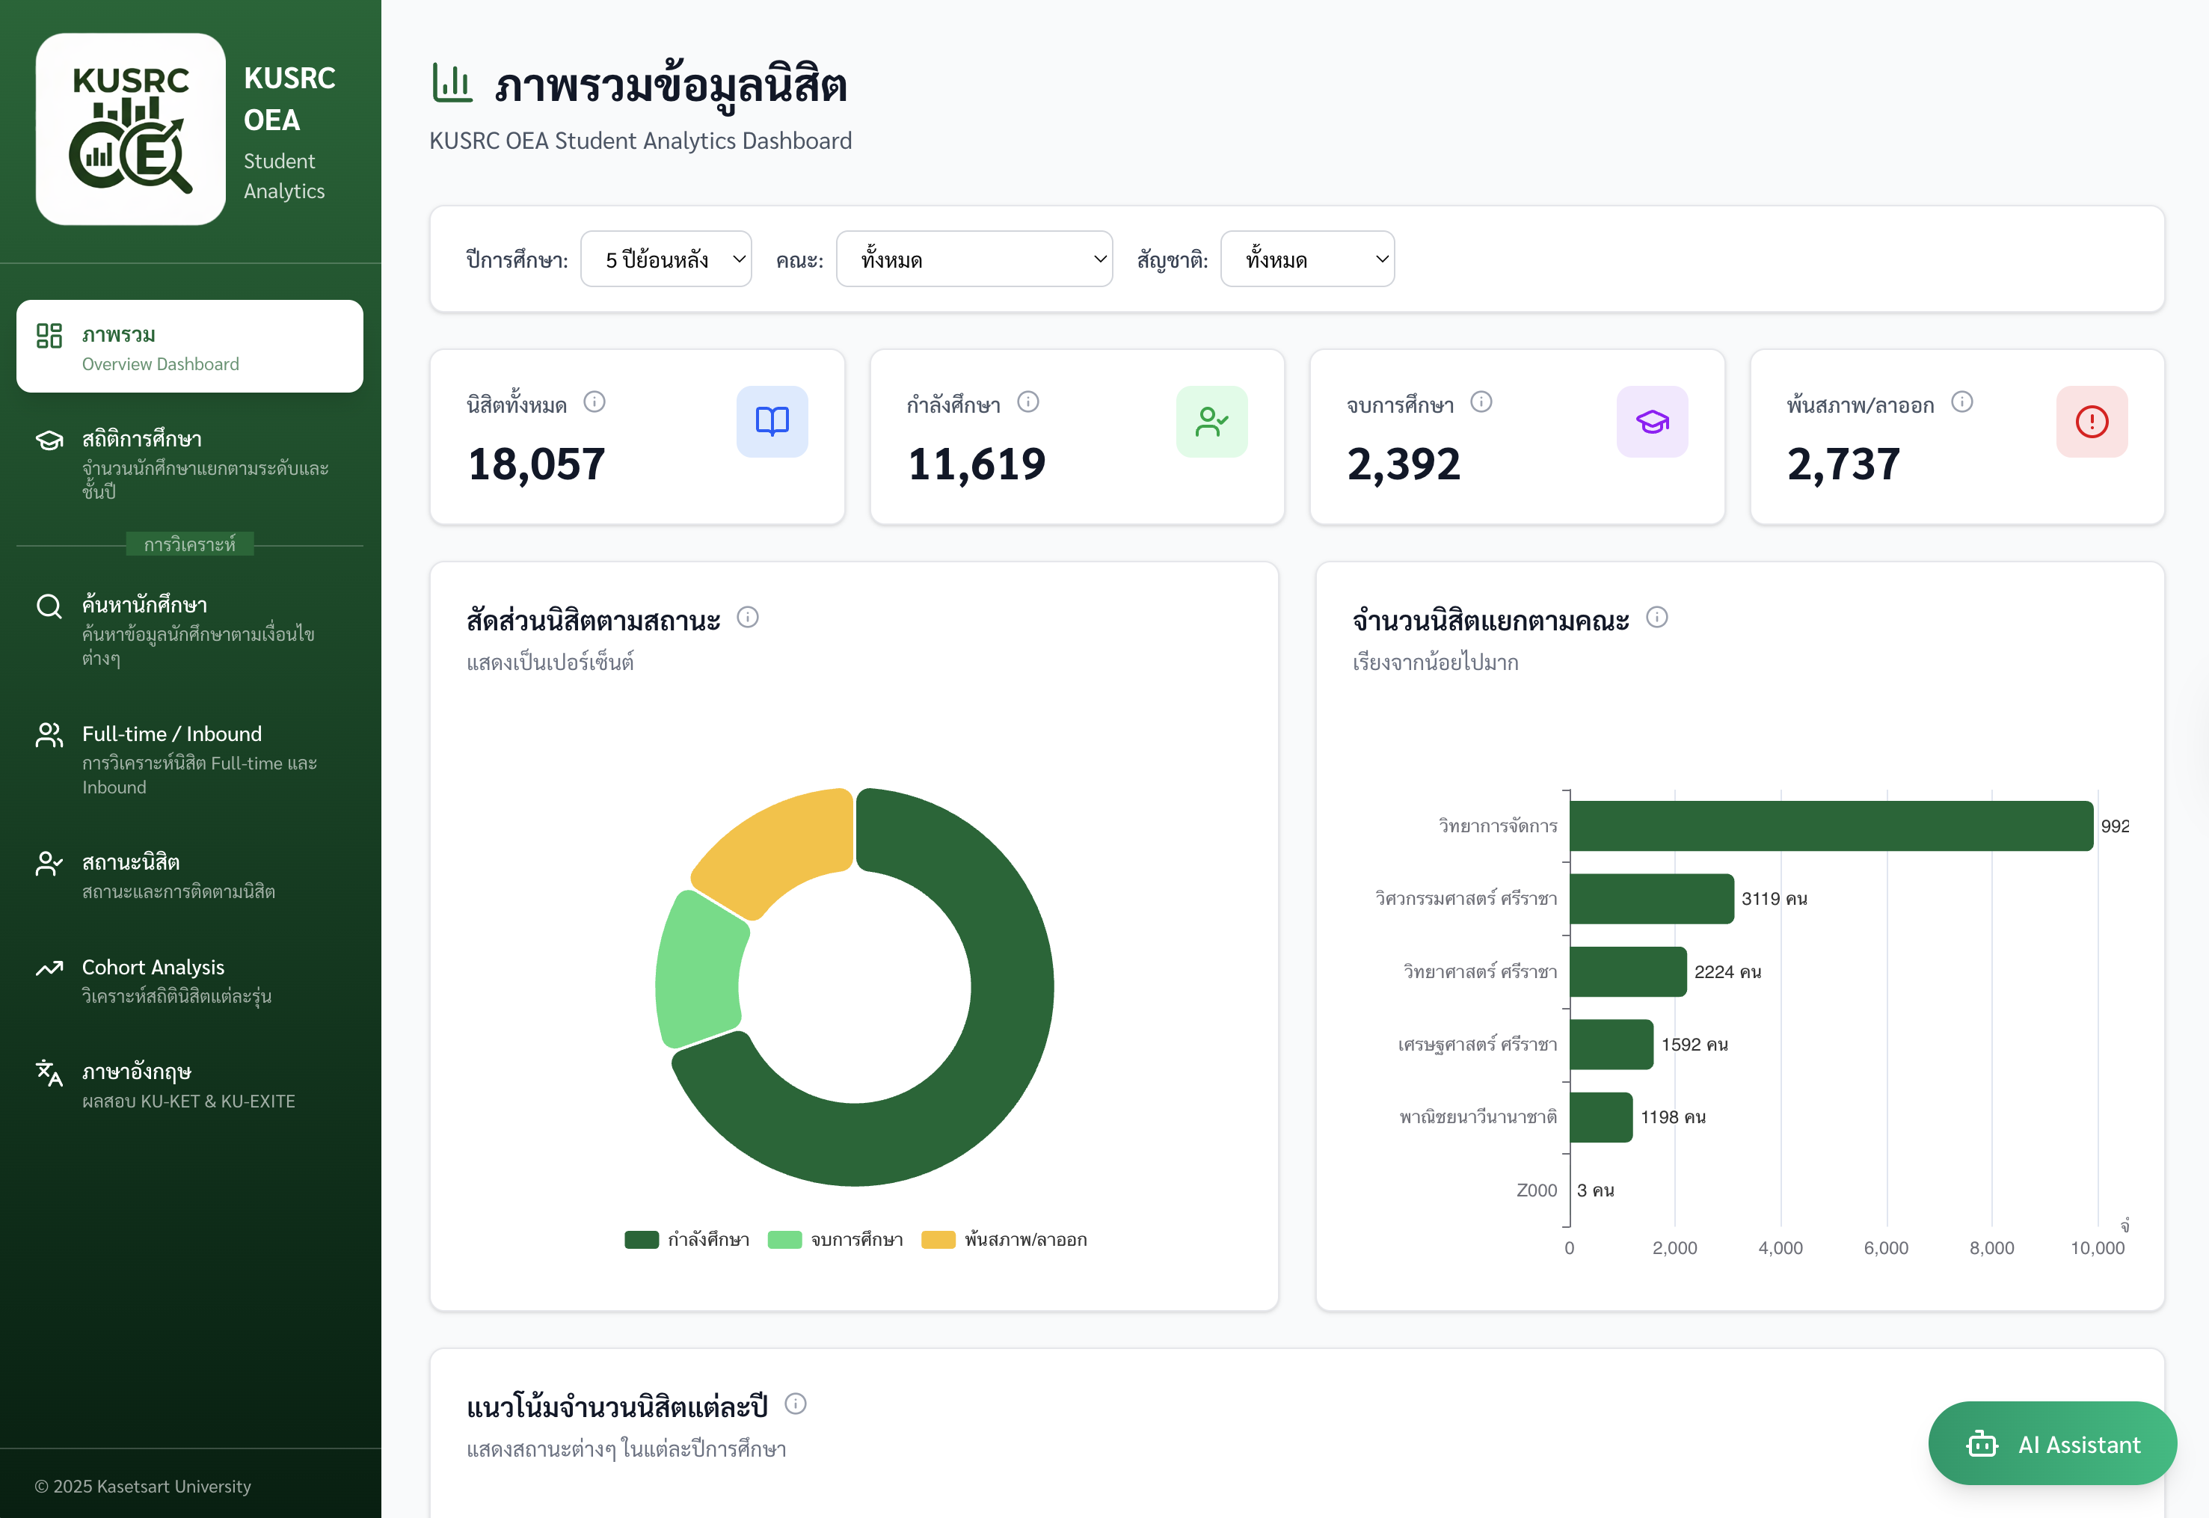
Task: Click the วิทยาการจัดการ bar in faculty chart
Action: click(x=1831, y=826)
